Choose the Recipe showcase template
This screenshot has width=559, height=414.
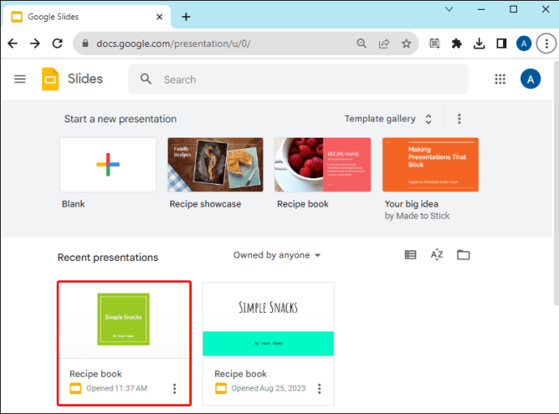click(215, 164)
